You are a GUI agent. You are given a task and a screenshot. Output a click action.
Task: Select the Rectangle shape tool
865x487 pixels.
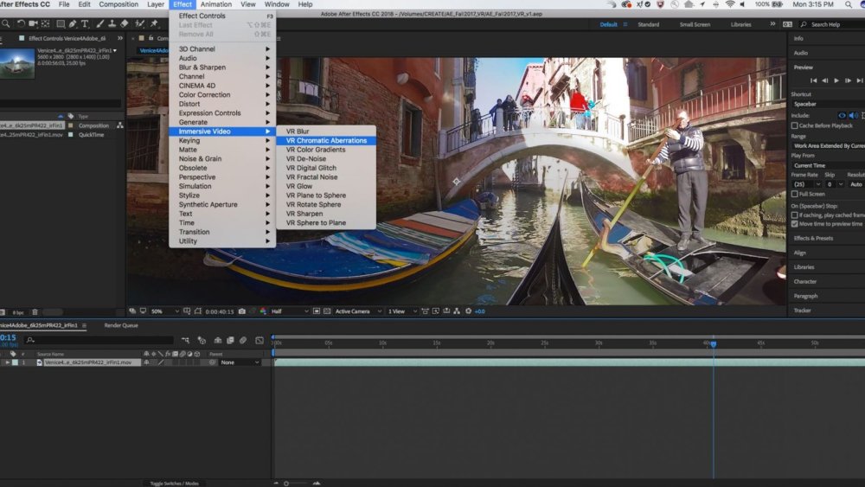point(61,23)
